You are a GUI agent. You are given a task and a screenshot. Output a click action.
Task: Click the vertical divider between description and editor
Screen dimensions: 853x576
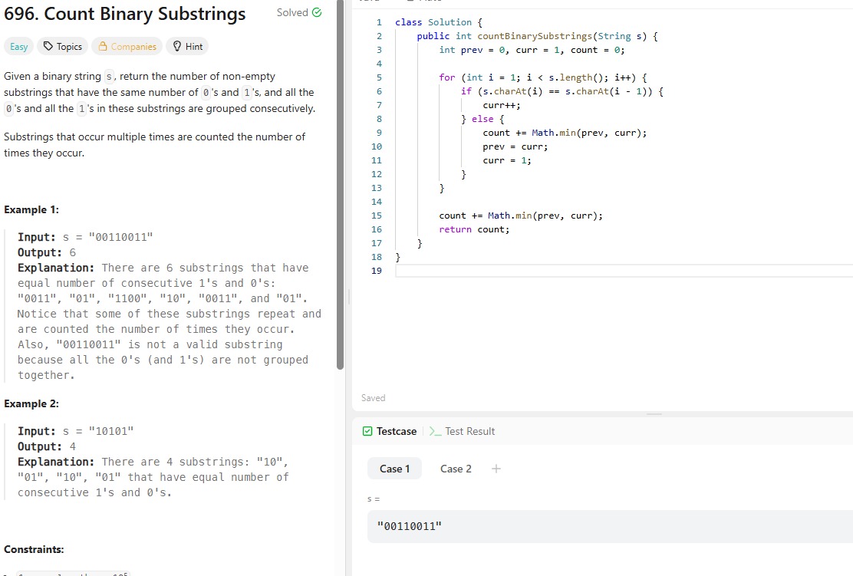click(348, 296)
